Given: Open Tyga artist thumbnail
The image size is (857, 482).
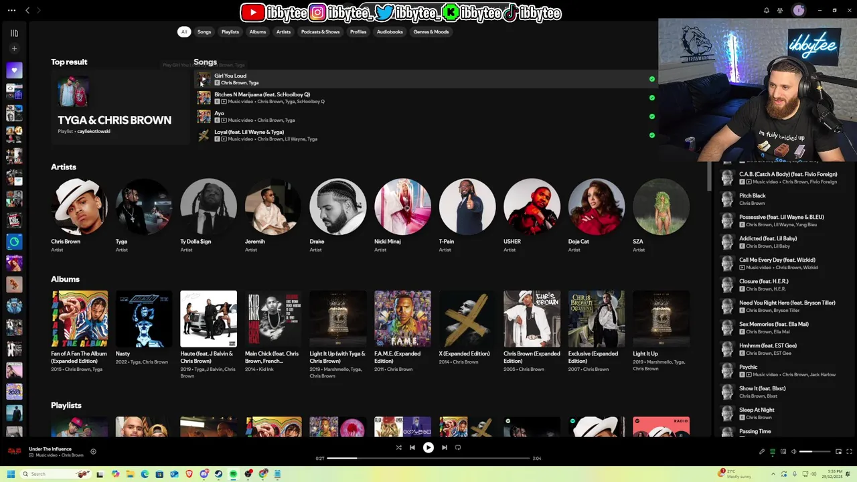Looking at the screenshot, I should (144, 207).
